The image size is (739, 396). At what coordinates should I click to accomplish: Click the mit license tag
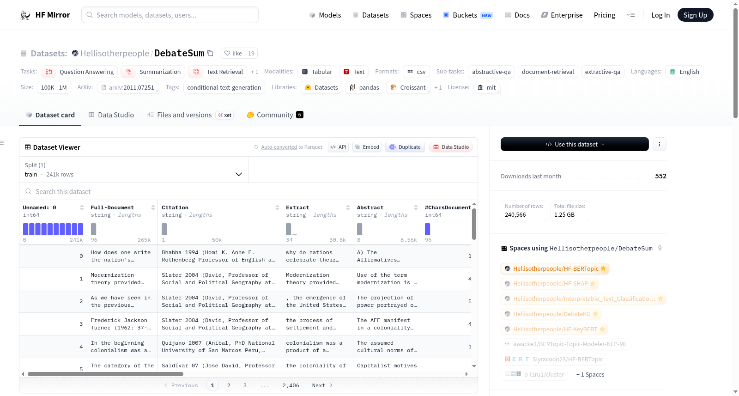(x=487, y=87)
